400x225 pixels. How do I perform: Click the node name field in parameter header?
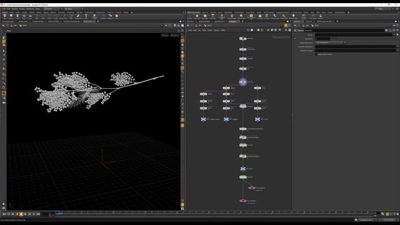pos(344,31)
